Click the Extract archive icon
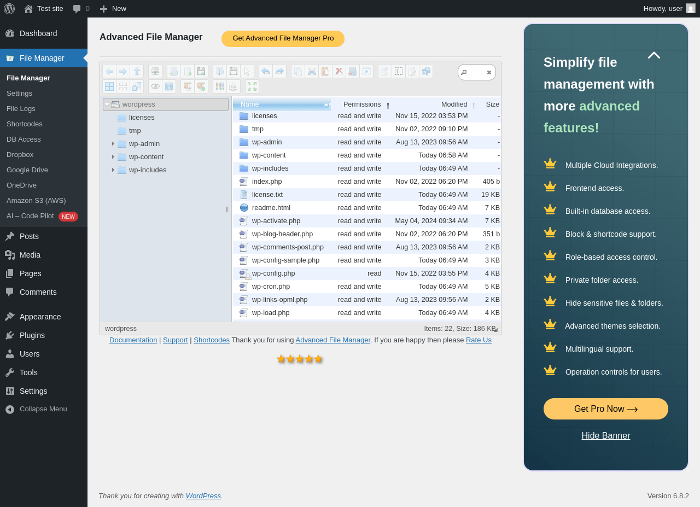This screenshot has height=507, width=700. tap(188, 86)
